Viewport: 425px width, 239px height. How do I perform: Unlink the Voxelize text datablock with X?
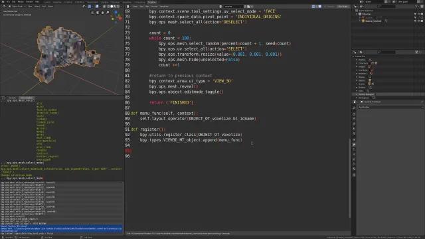coord(252,6)
